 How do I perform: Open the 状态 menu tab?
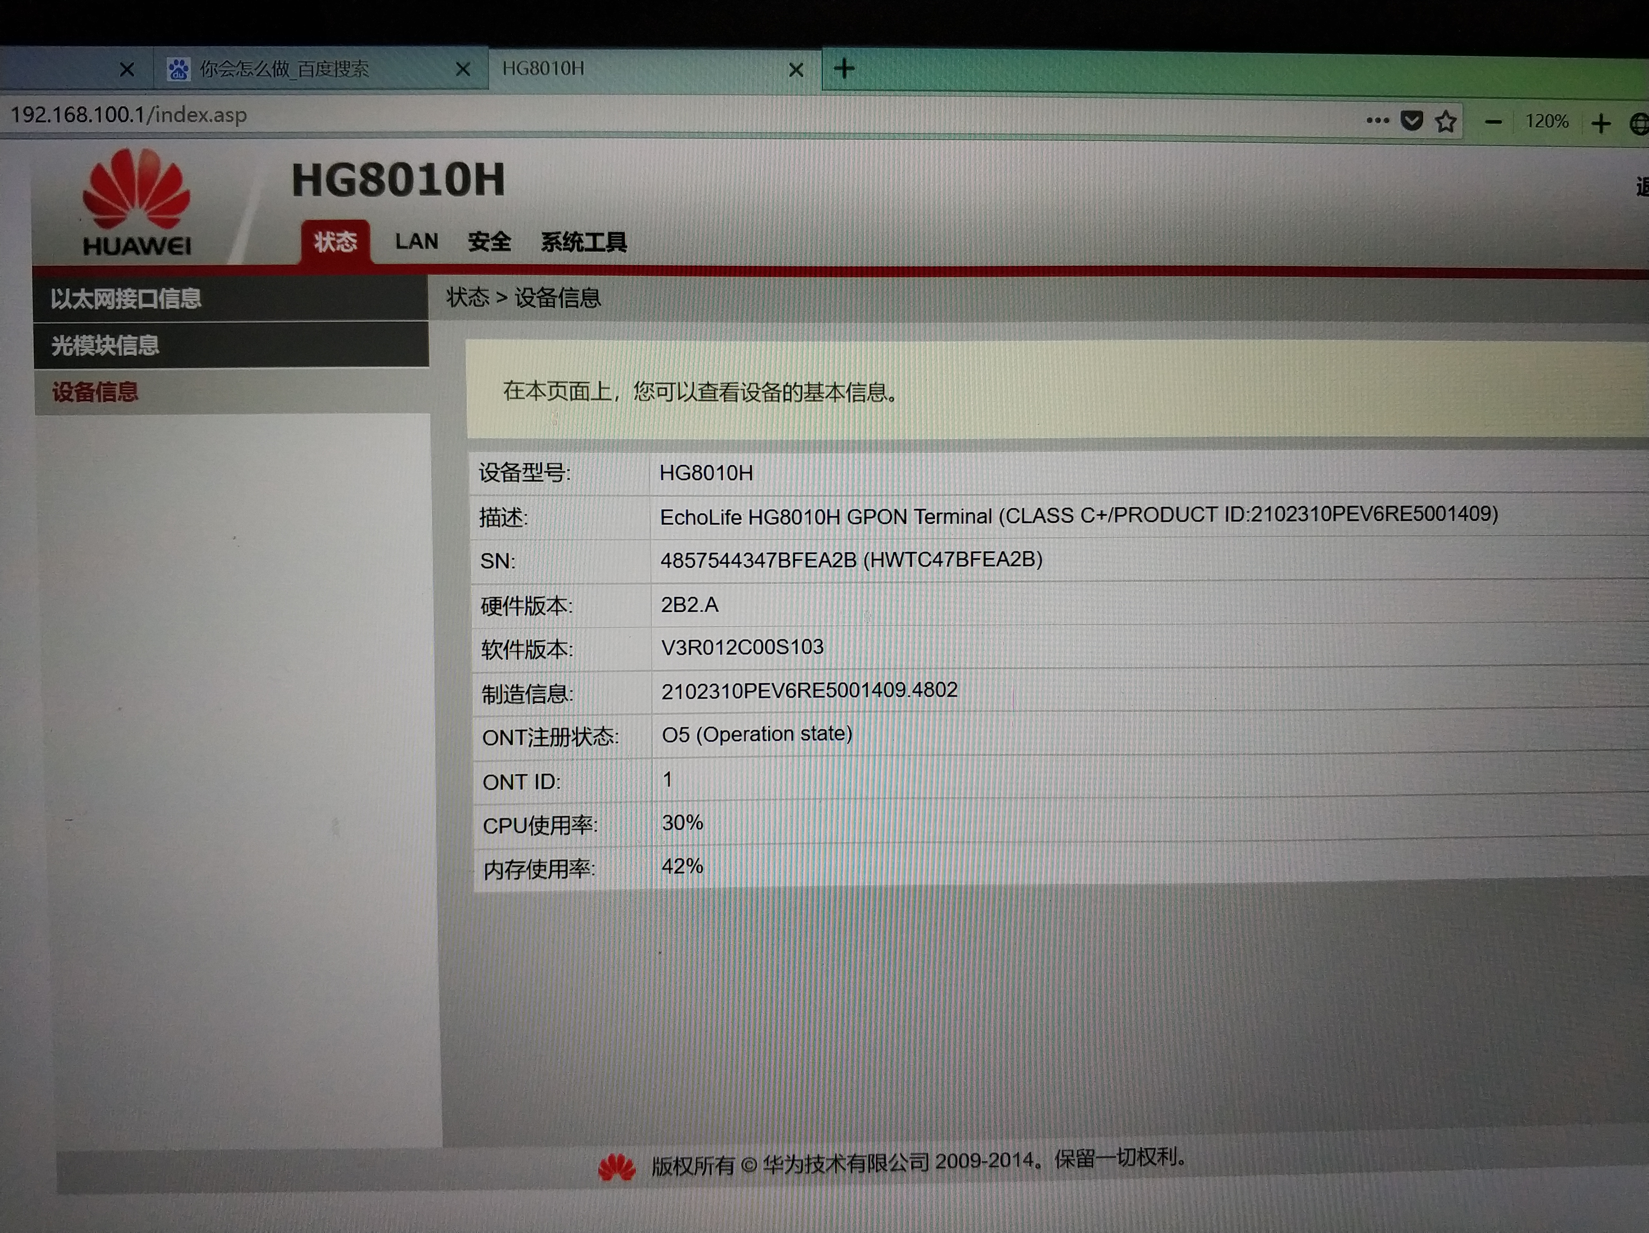tap(335, 241)
